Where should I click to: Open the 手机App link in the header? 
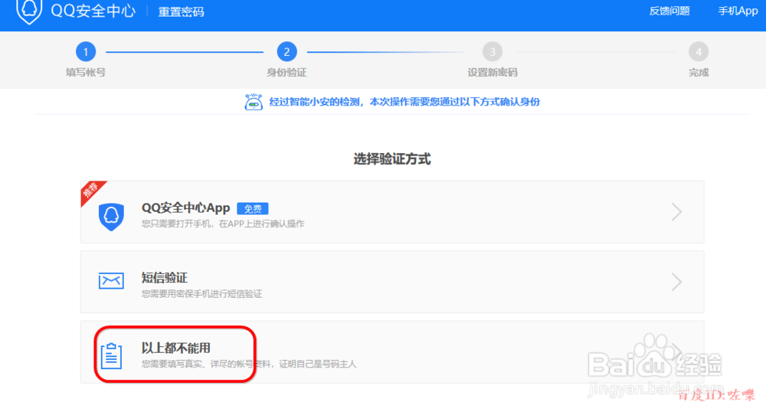[x=738, y=11]
